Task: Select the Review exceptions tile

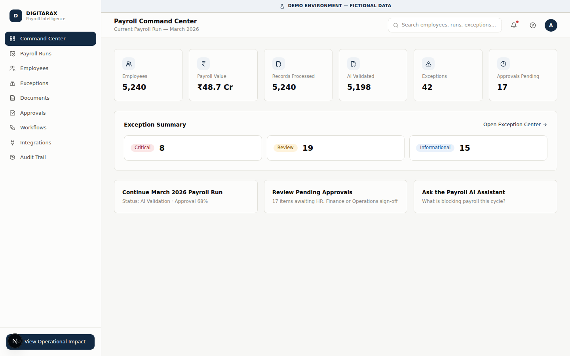Action: pos(336,148)
